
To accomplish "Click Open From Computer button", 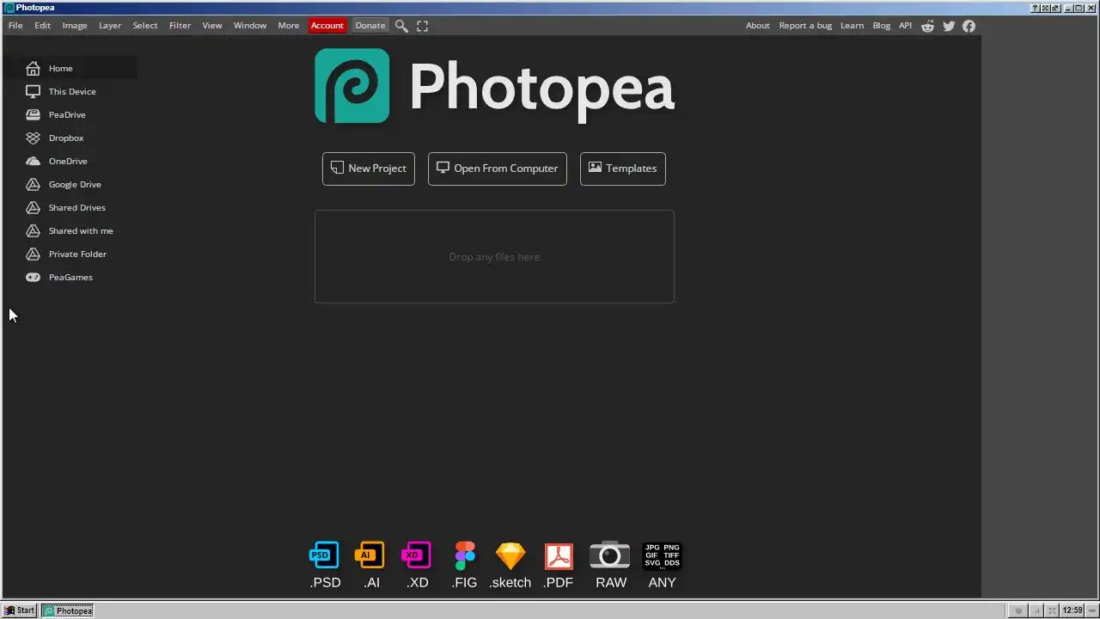I will [x=498, y=169].
